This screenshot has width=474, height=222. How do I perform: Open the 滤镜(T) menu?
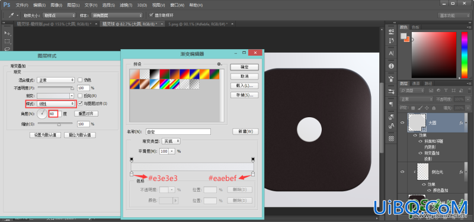tap(126, 5)
